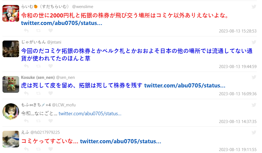Click the cat avatar of えふ

tap(11, 139)
